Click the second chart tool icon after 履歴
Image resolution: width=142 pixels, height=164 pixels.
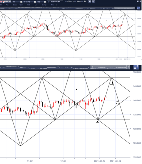pyautogui.click(x=93, y=1)
